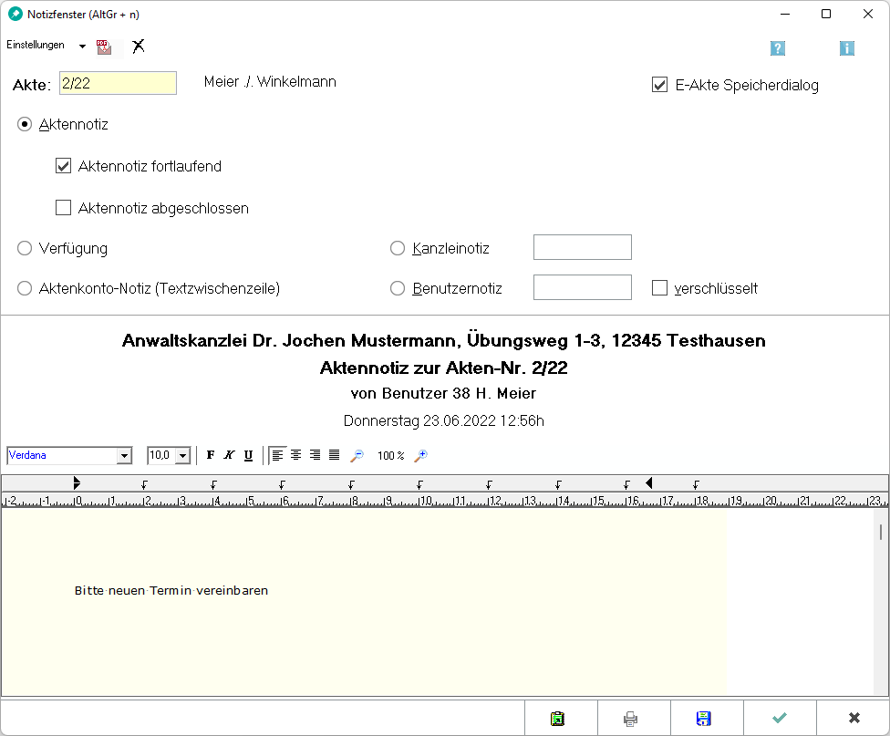Select the Aktennotiz radio button
Viewport: 890px width, 736px height.
click(25, 124)
